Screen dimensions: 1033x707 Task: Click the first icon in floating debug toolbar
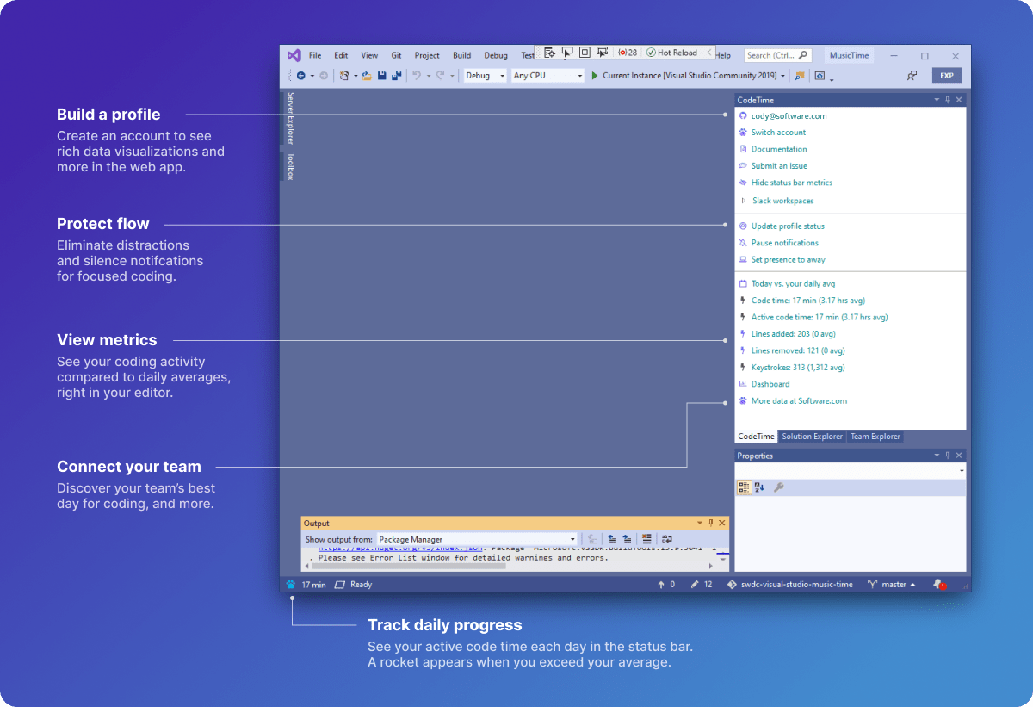pos(549,53)
